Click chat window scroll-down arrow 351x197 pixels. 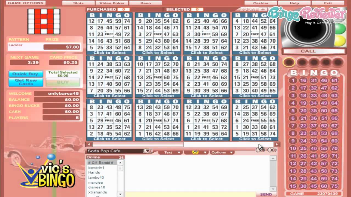coord(273,189)
